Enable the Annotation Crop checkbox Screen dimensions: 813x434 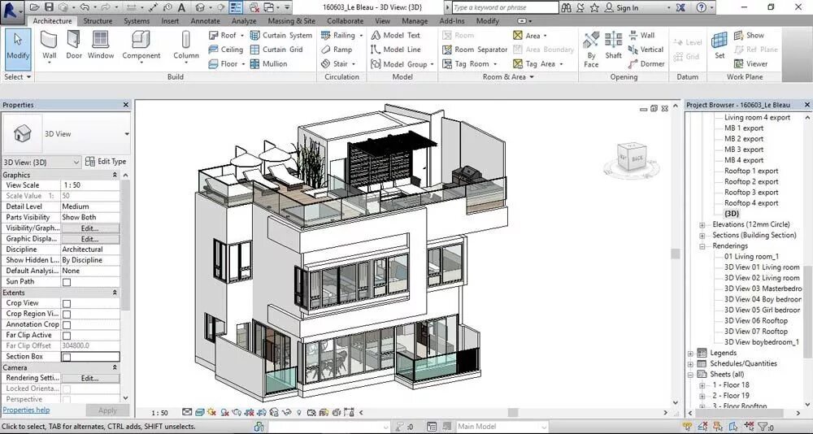67,324
